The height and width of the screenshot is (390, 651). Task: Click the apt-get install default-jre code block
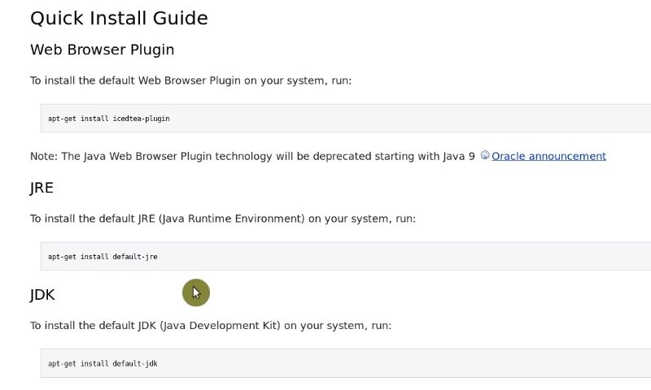(x=346, y=257)
